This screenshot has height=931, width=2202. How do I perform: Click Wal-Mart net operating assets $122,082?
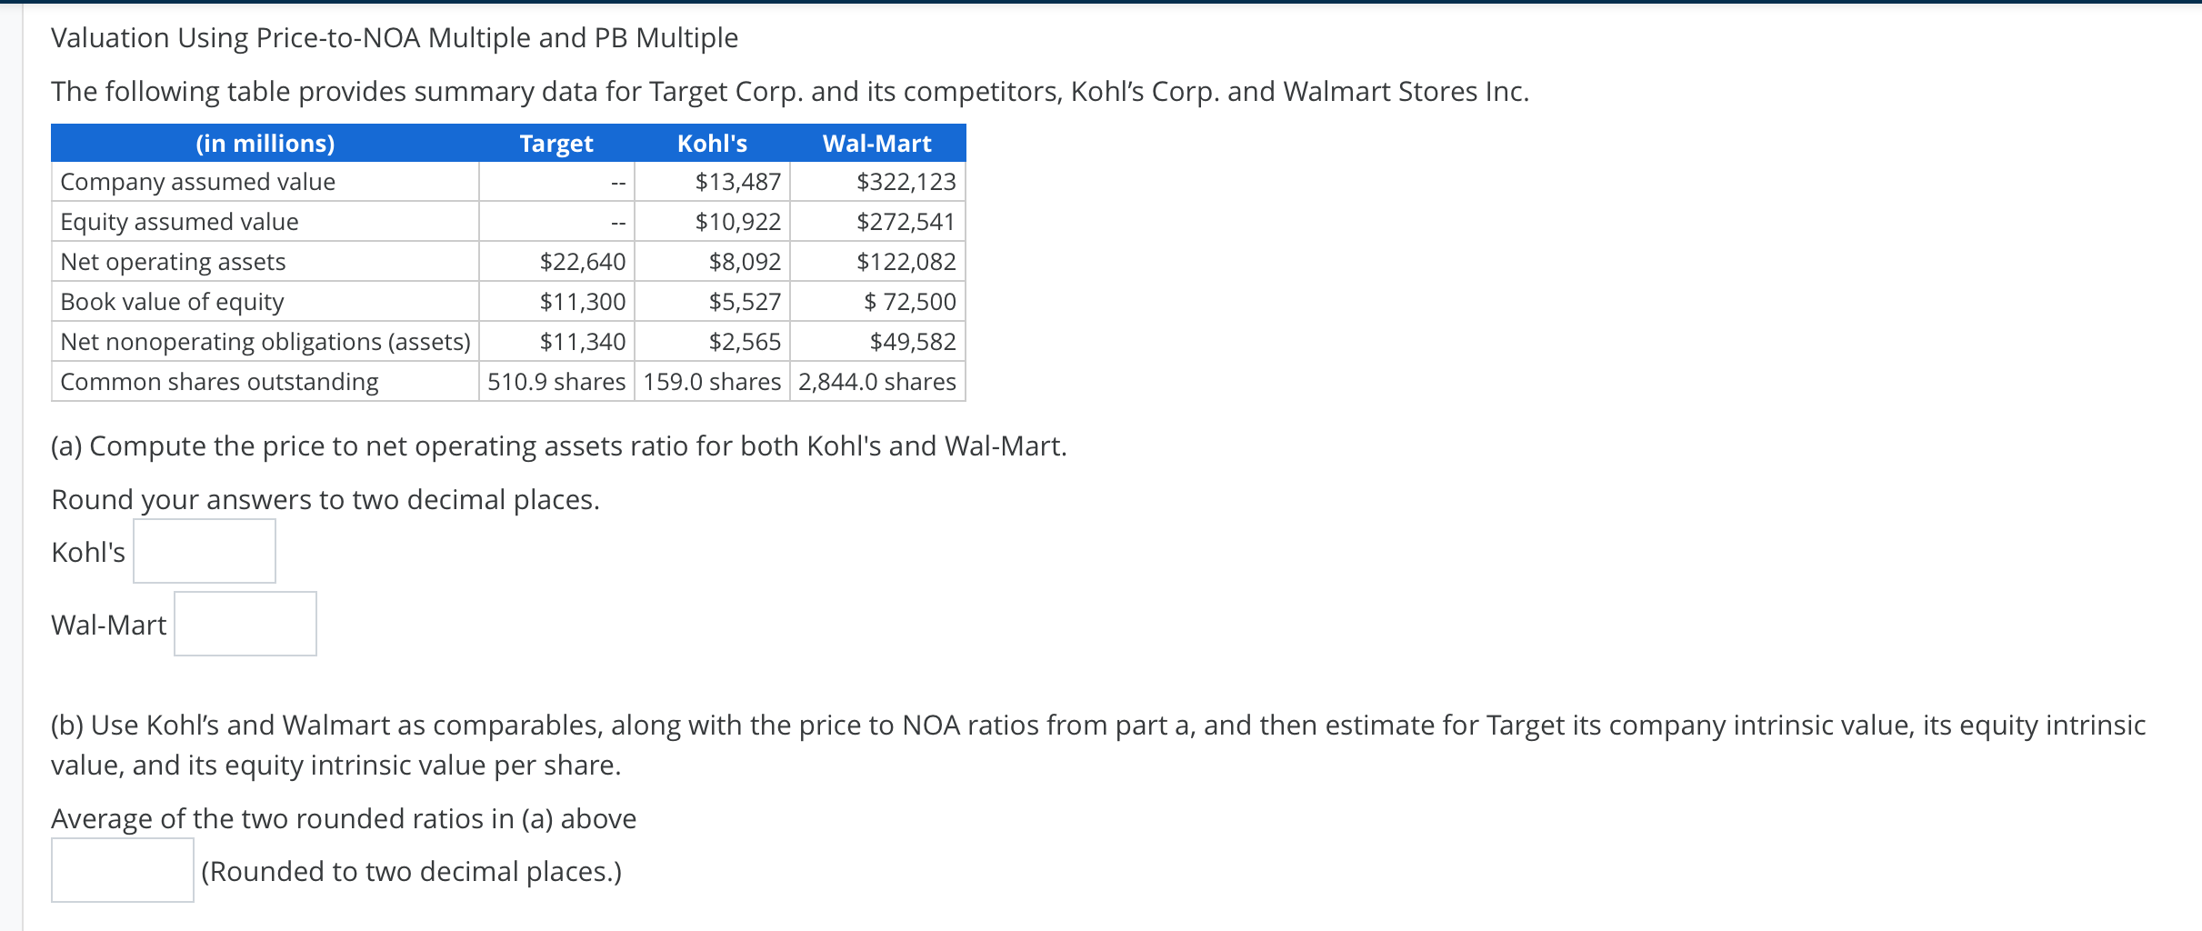click(x=906, y=262)
